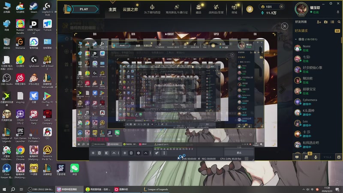The width and height of the screenshot is (343, 193).
Task: Open Task View on taskbar
Action: coord(21,189)
